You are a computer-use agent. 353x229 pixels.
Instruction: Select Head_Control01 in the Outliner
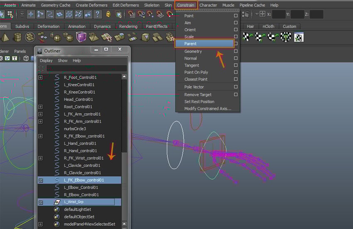click(78, 100)
